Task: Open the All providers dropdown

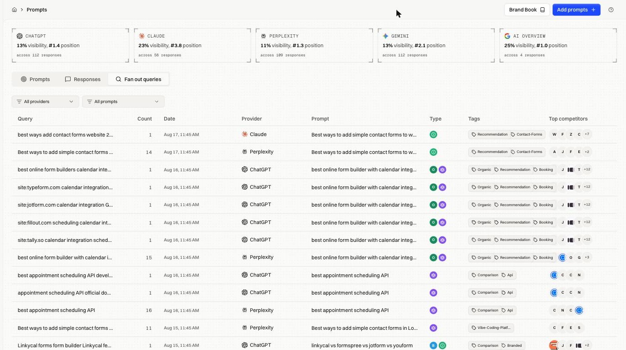Action: (x=45, y=102)
